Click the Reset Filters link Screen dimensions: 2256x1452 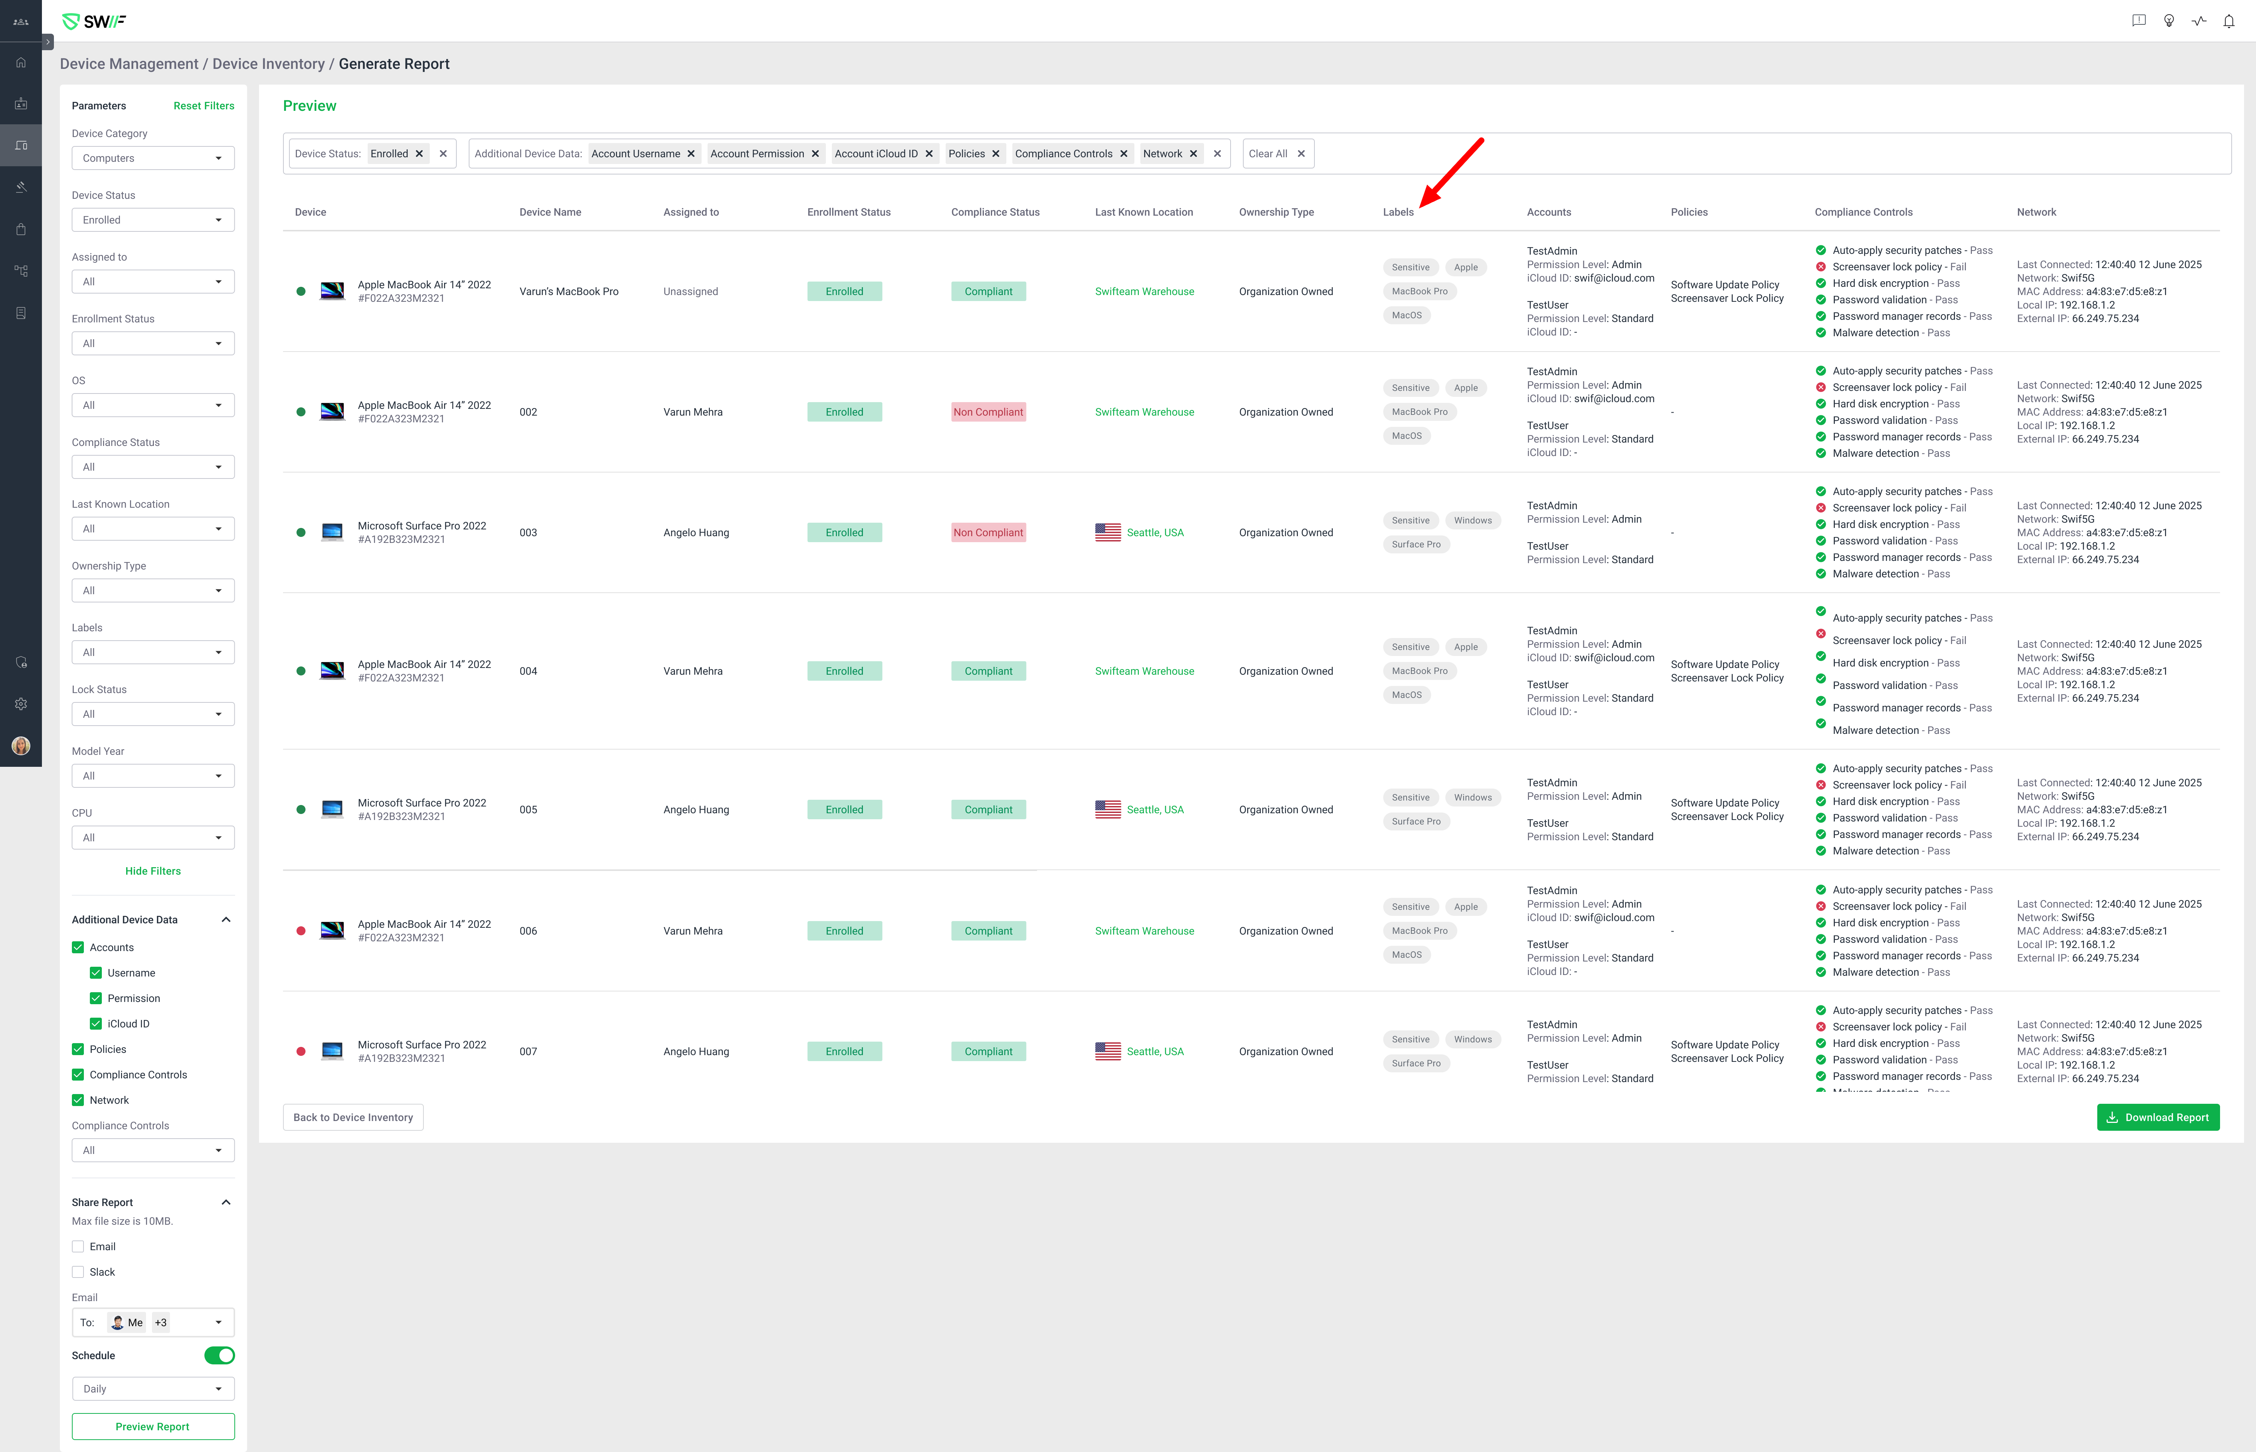pyautogui.click(x=204, y=106)
